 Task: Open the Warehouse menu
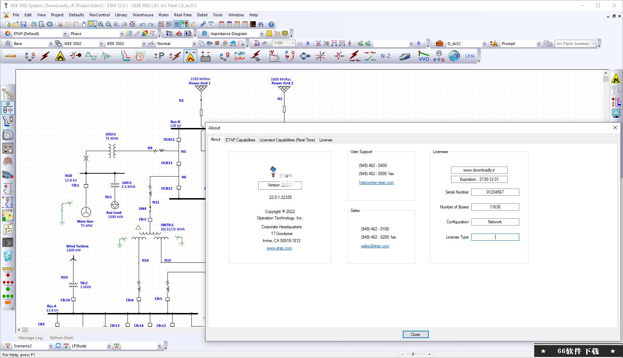(143, 15)
